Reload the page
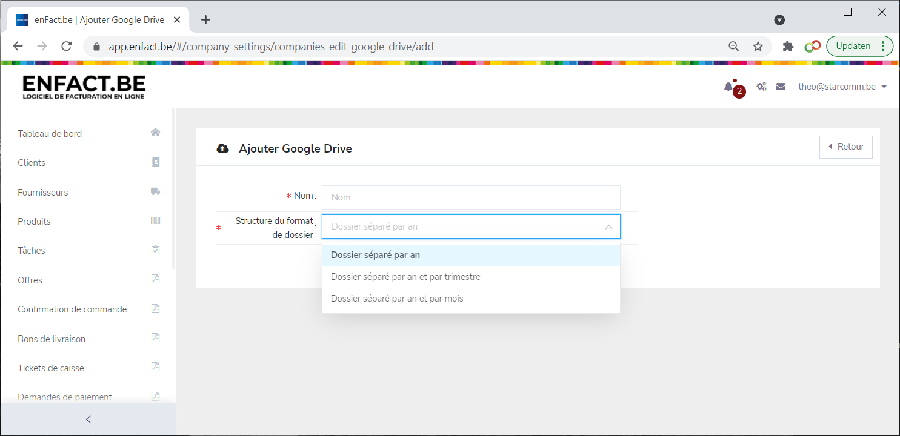Viewport: 900px width, 436px height. click(67, 47)
